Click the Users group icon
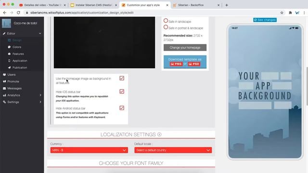Viewport: 308px width, 173px height. (4, 75)
